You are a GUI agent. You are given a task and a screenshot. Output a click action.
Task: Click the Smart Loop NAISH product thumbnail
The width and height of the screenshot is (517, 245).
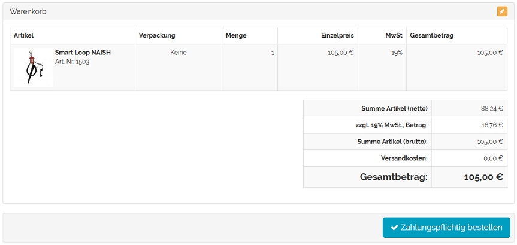coord(33,68)
